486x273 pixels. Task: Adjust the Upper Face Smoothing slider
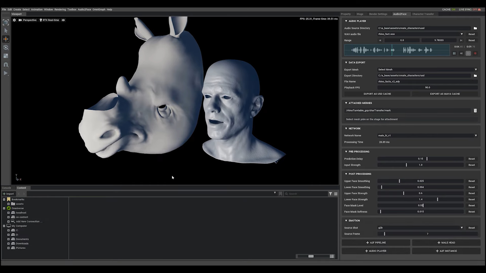coord(420,181)
